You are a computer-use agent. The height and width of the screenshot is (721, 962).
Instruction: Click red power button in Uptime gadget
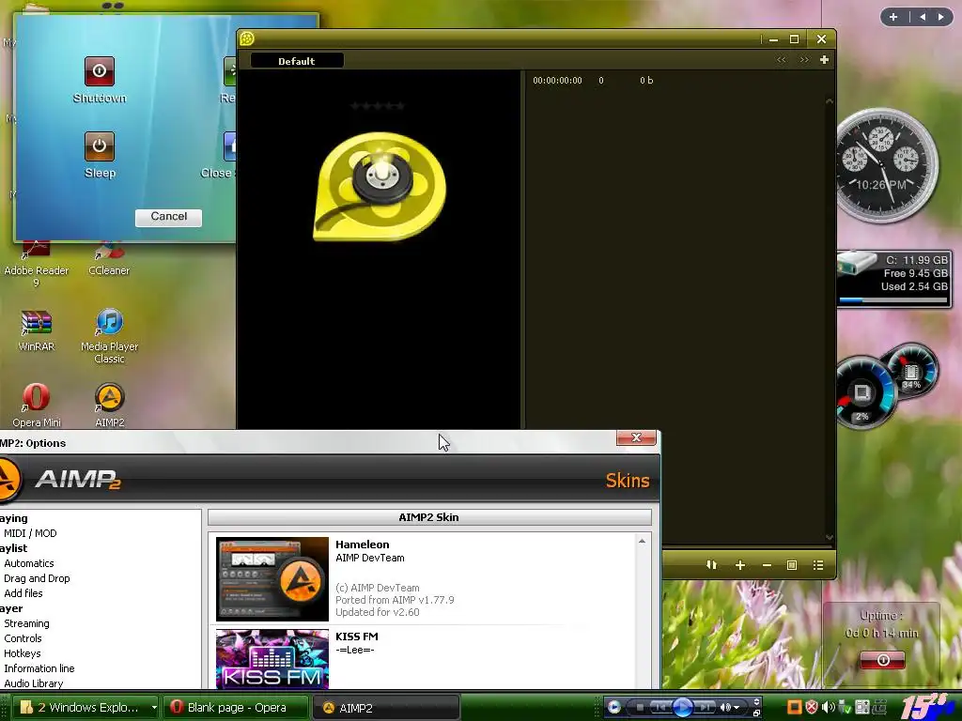pyautogui.click(x=883, y=660)
